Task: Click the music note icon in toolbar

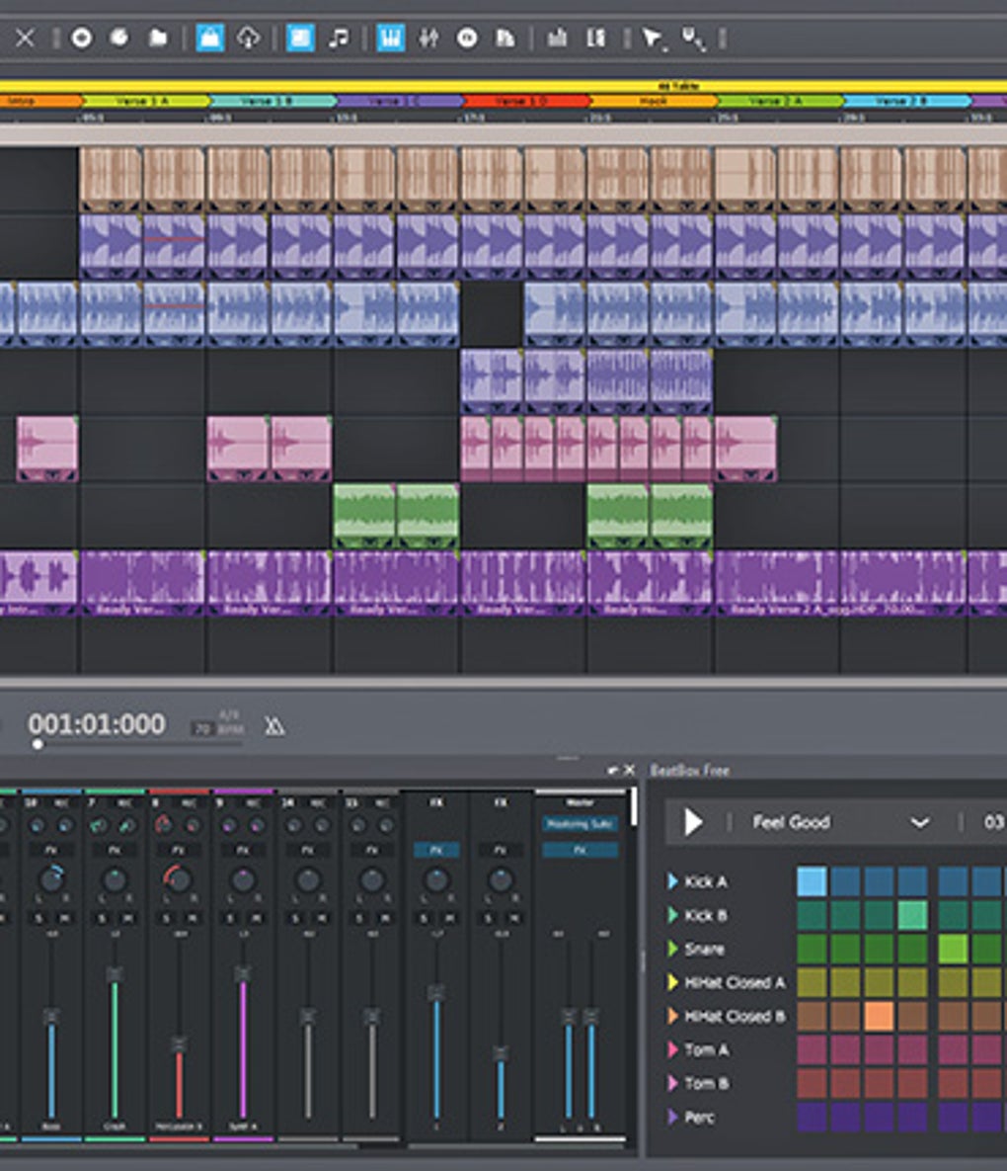Action: click(339, 38)
